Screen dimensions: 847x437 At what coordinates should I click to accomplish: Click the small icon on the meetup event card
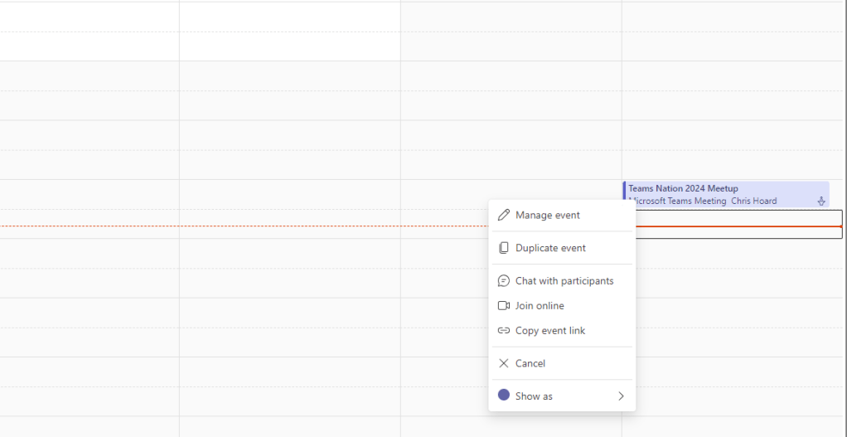(x=821, y=201)
